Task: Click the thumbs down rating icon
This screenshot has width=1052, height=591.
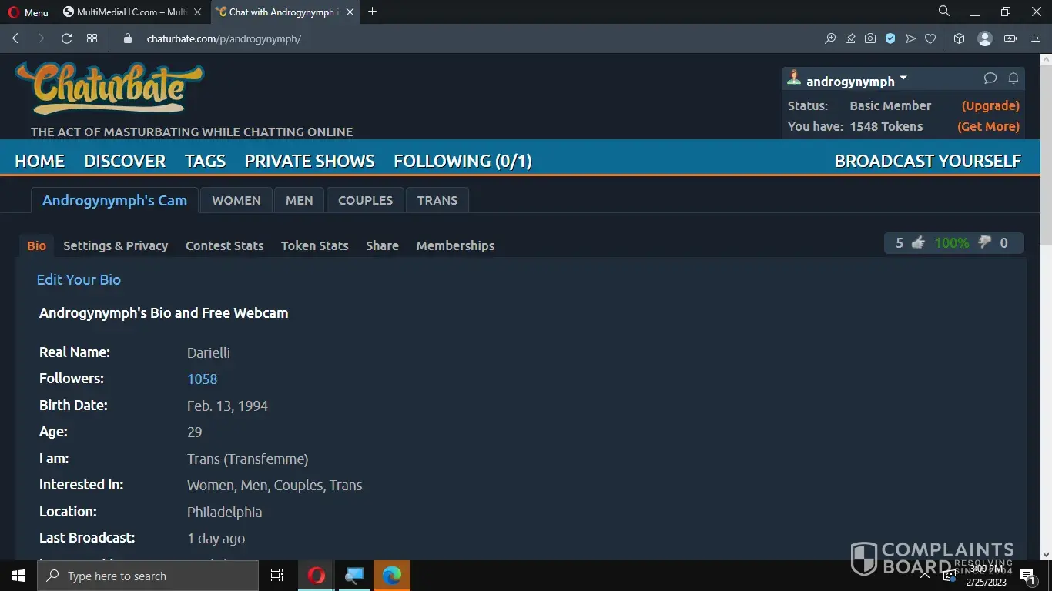Action: click(984, 243)
